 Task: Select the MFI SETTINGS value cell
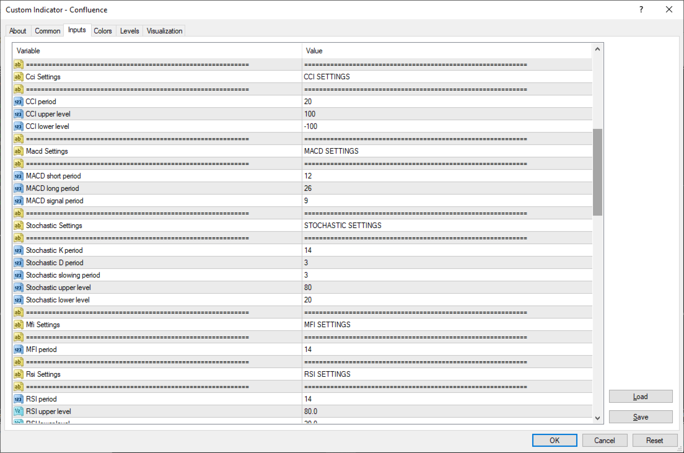447,325
